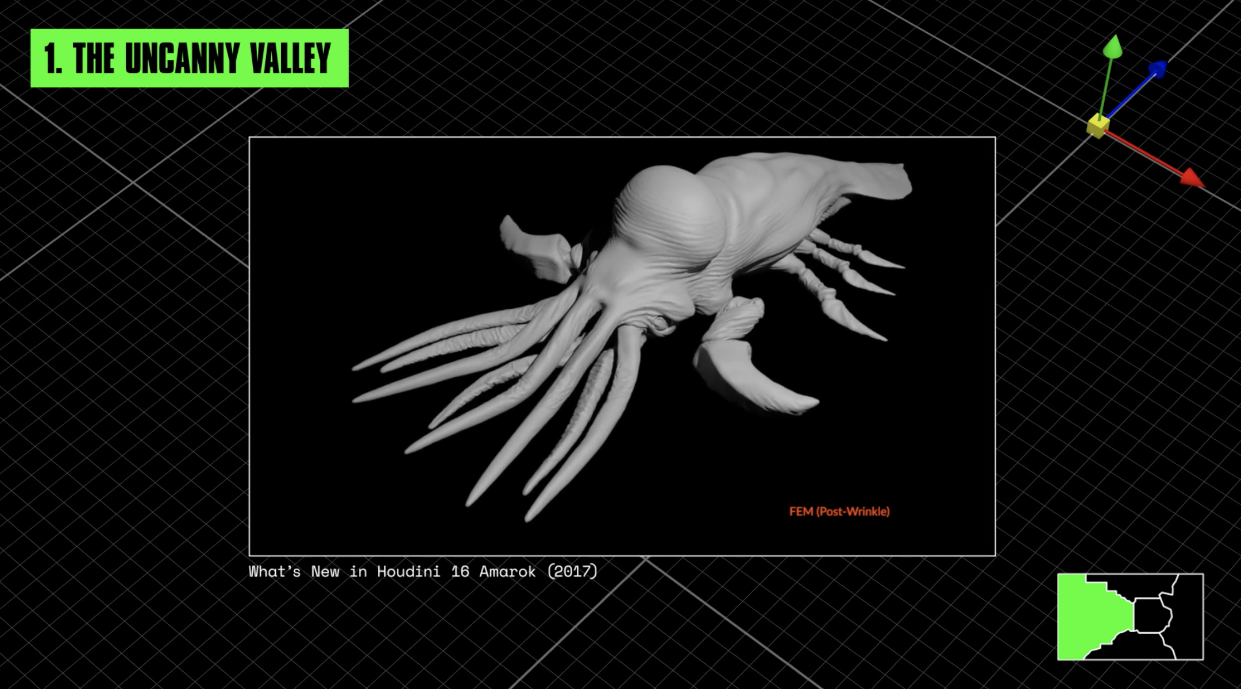The image size is (1241, 689).
Task: Select the top black region of minimap
Action: pos(1140,583)
